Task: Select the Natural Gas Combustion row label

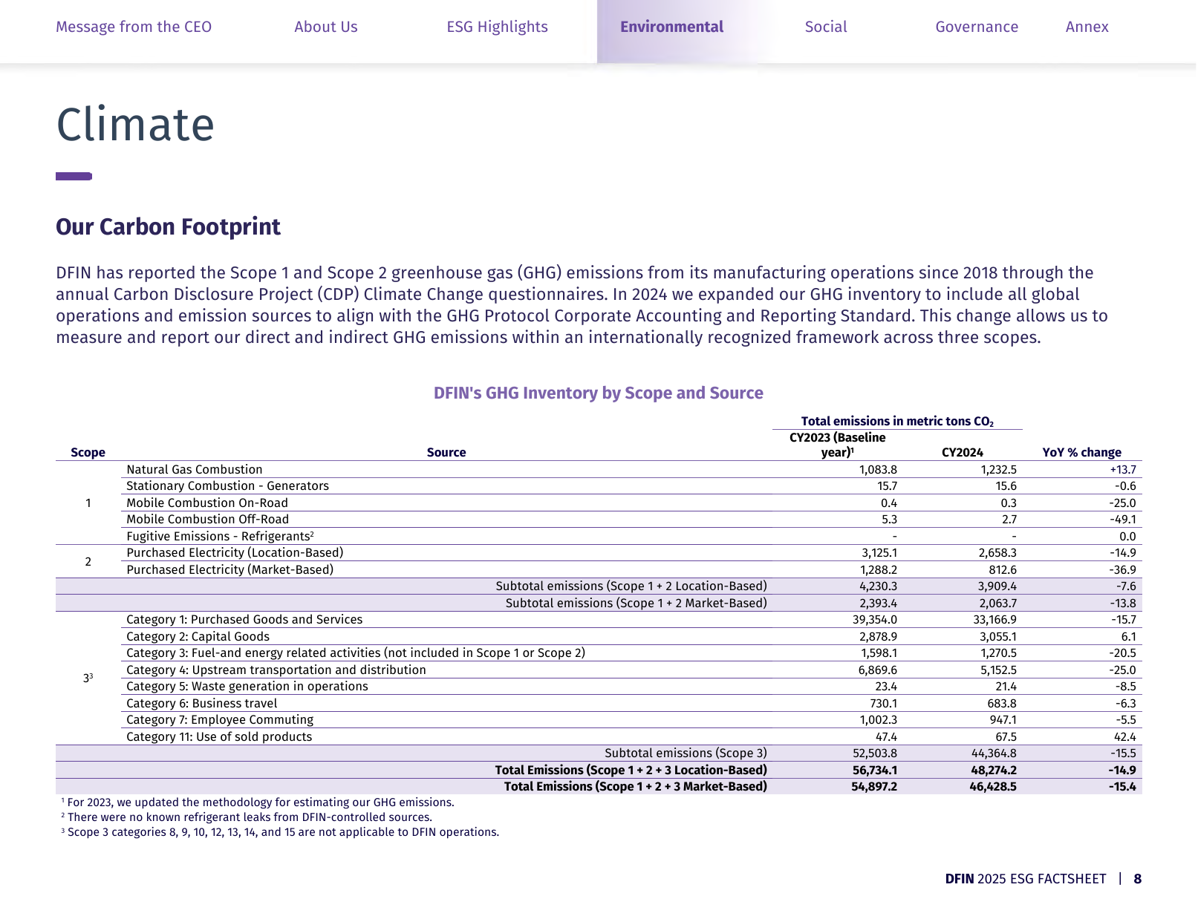Action: pos(195,470)
